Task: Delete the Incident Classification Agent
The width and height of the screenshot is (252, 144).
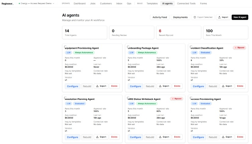Action: 240,86
